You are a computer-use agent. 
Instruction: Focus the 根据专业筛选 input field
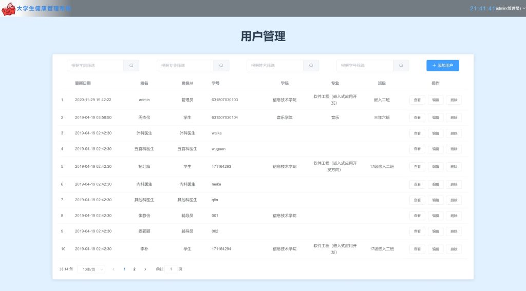point(185,65)
